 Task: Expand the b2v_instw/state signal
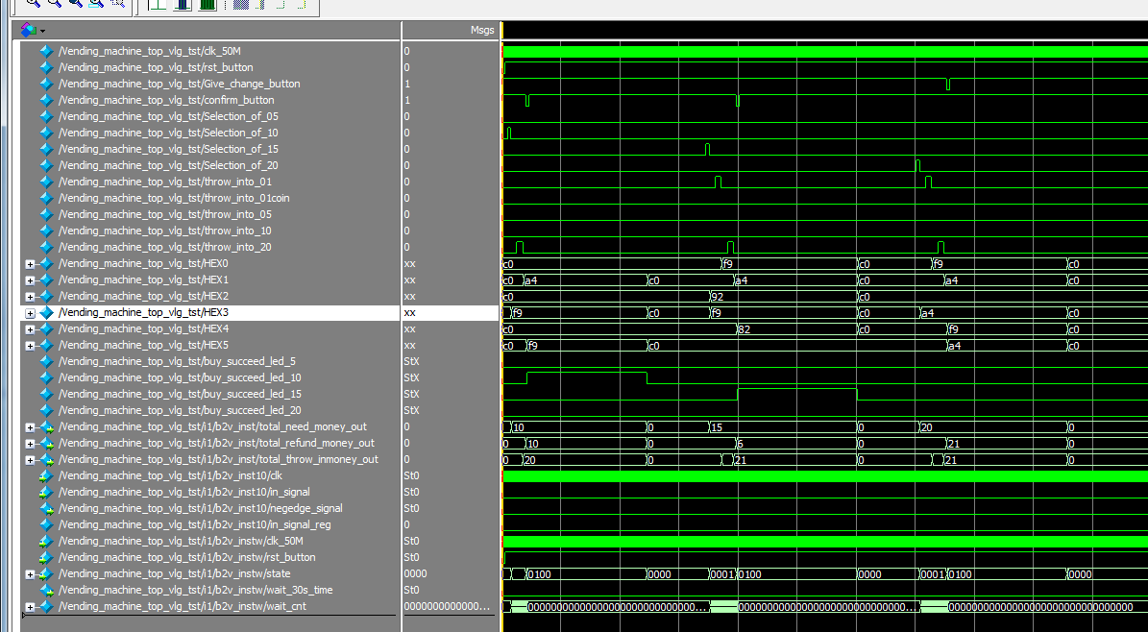pos(30,574)
